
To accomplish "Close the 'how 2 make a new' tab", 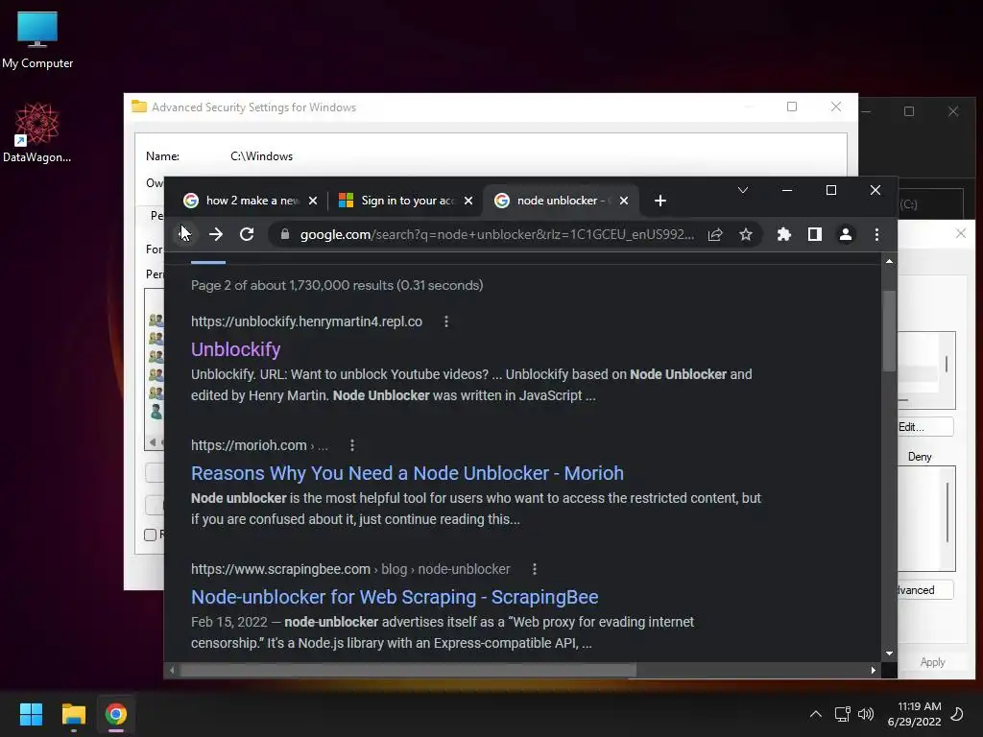I will [x=313, y=201].
